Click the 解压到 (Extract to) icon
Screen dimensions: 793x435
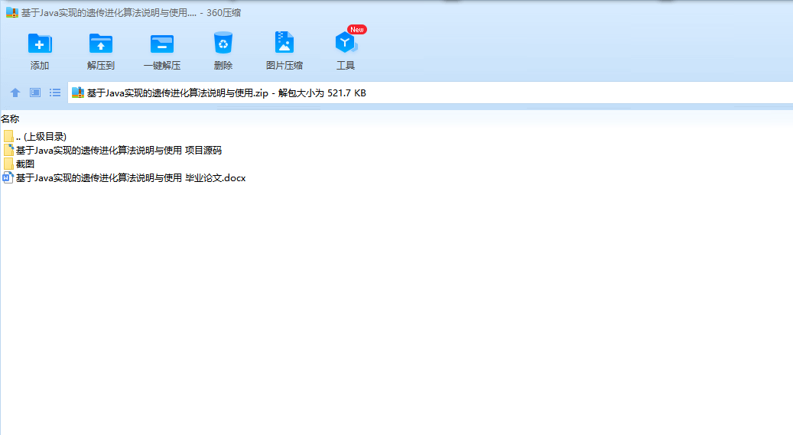click(x=101, y=44)
